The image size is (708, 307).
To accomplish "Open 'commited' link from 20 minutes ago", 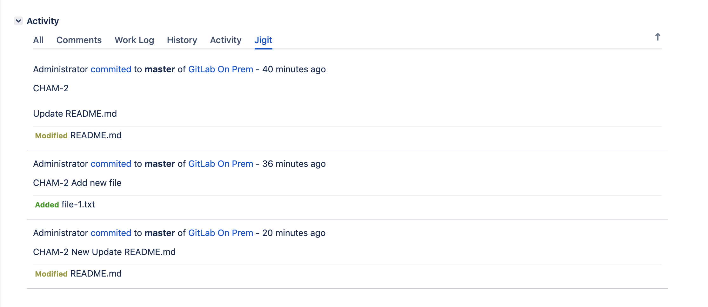I will (111, 233).
